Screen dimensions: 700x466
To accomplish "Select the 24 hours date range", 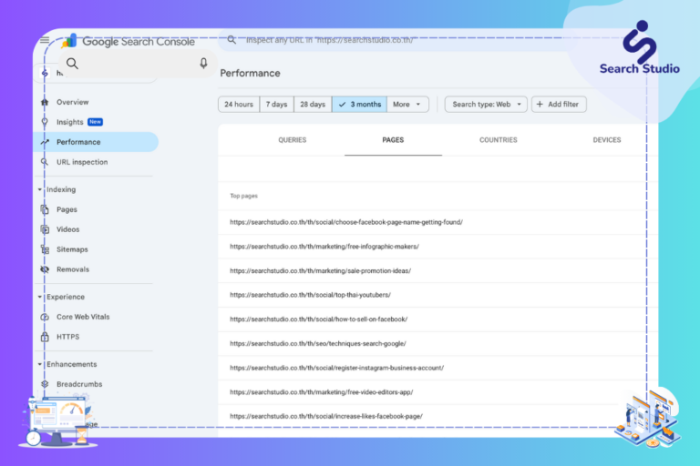I will pos(239,105).
